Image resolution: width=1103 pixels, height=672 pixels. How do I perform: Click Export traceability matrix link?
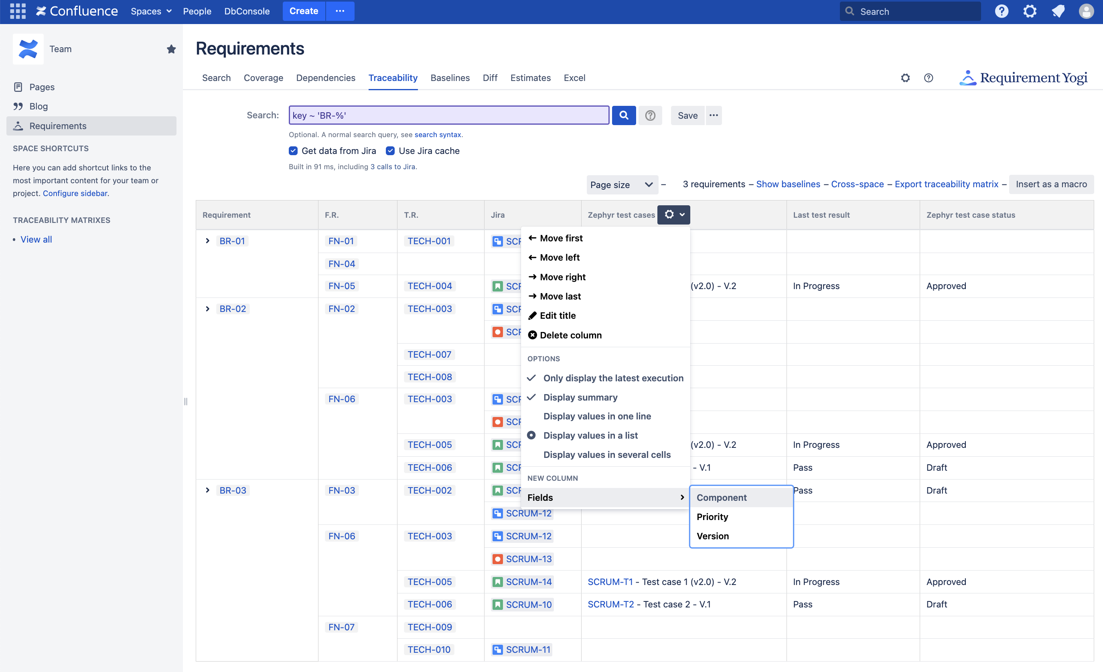[x=946, y=184]
